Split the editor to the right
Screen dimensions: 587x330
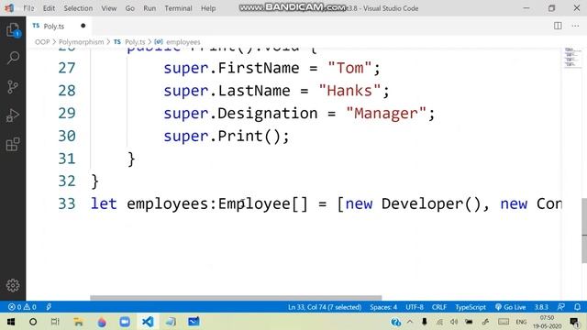(558, 26)
